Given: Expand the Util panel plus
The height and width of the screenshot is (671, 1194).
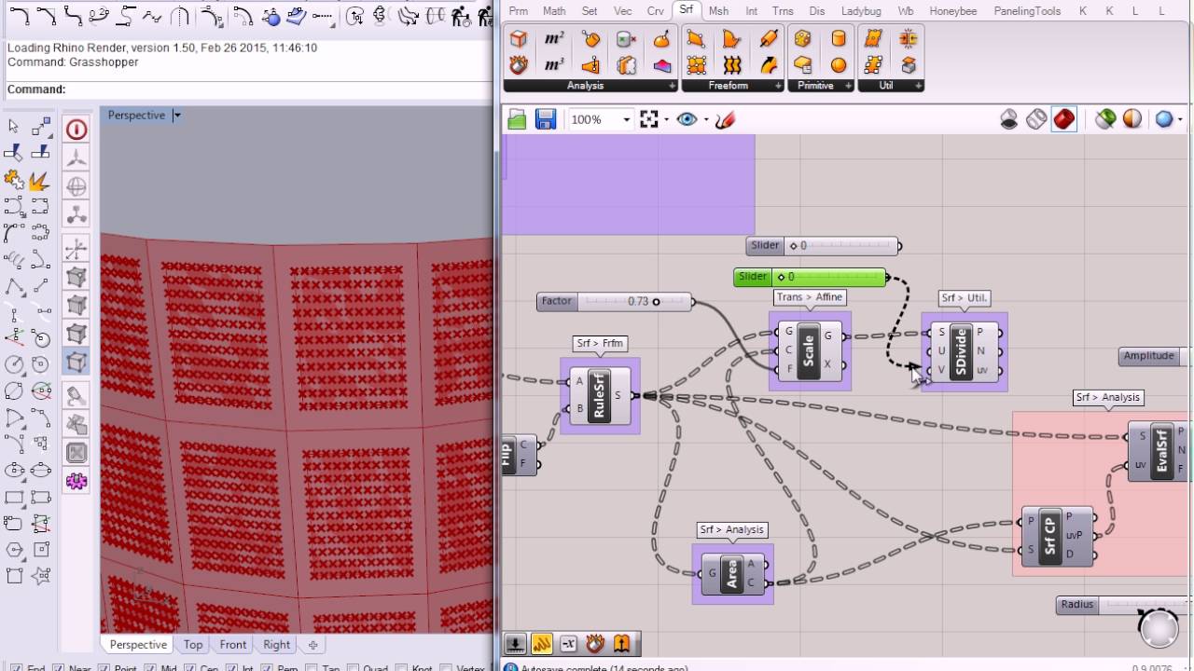Looking at the screenshot, I should tap(919, 86).
